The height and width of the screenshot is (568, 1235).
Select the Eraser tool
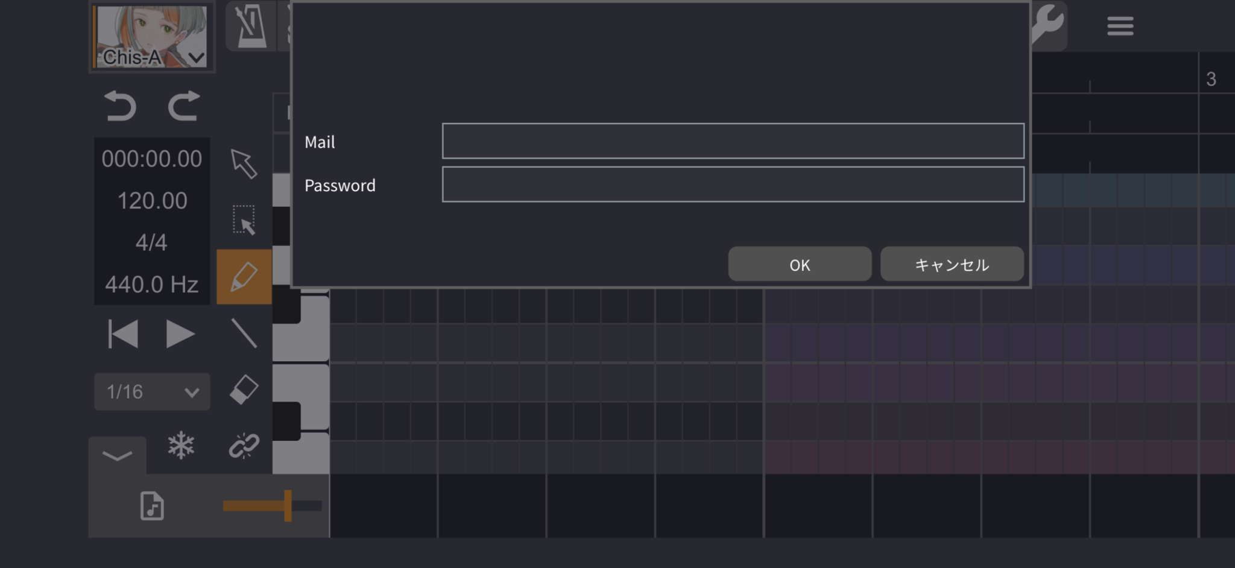click(x=243, y=390)
